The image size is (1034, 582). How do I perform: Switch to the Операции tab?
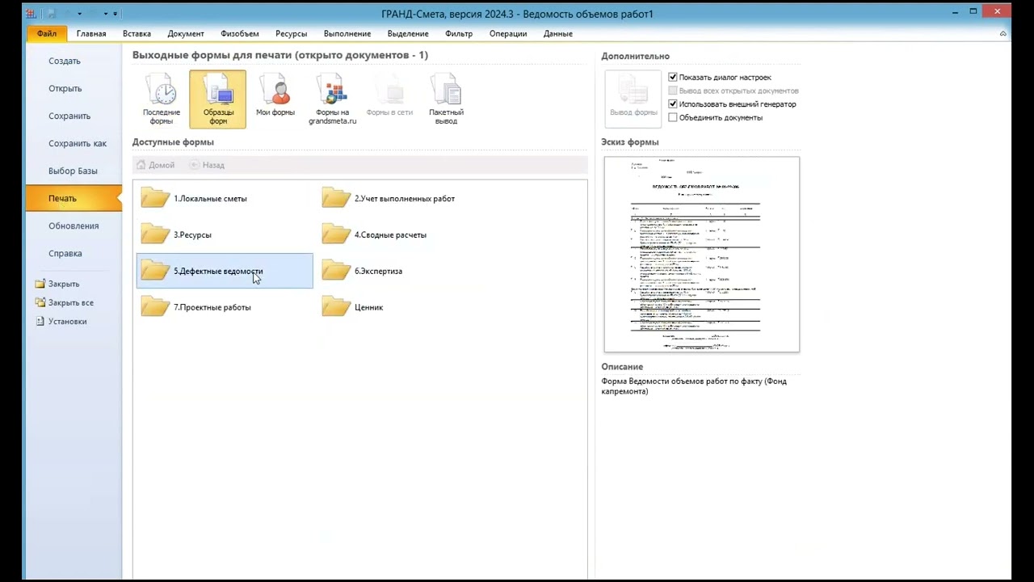coord(508,33)
